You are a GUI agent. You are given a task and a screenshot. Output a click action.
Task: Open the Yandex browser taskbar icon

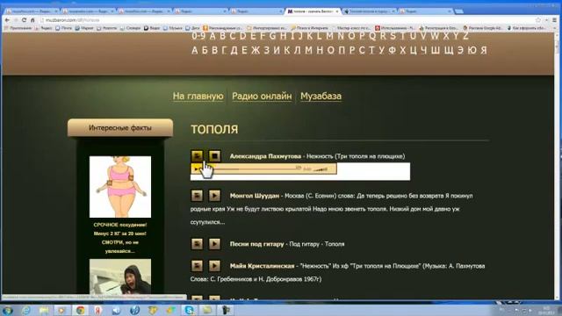tap(98, 310)
